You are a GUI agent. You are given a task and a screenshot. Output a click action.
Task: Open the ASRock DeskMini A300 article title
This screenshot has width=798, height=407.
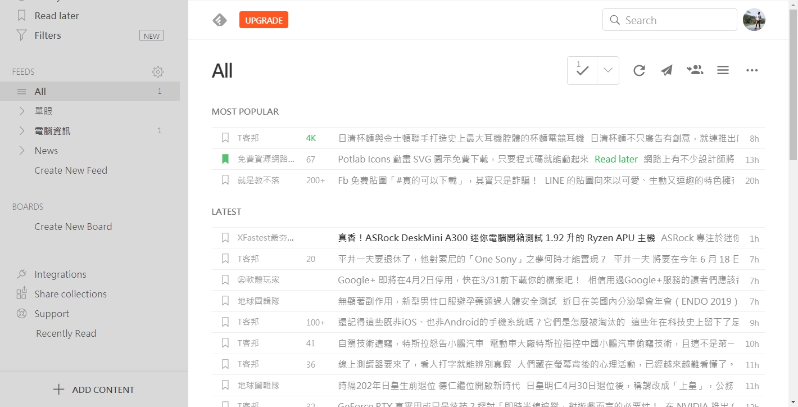click(x=496, y=238)
